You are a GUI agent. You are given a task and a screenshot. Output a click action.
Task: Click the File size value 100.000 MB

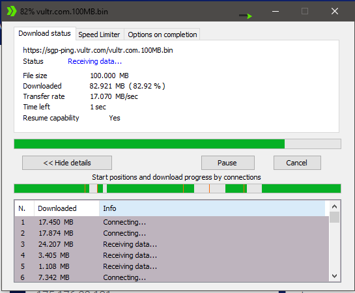coord(109,76)
